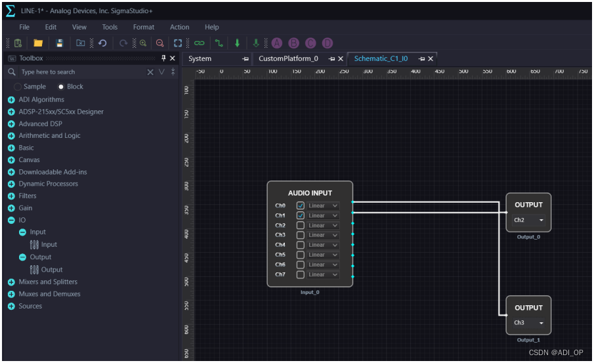Click the fit-to-screen icon

point(178,43)
